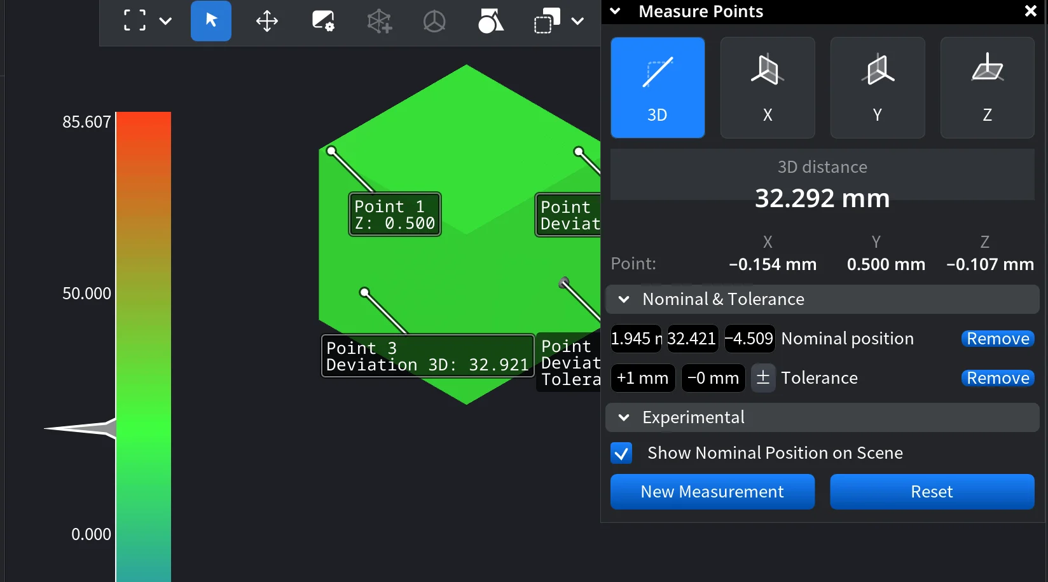Click the three-spoke circle icon
The height and width of the screenshot is (582, 1048).
434,21
